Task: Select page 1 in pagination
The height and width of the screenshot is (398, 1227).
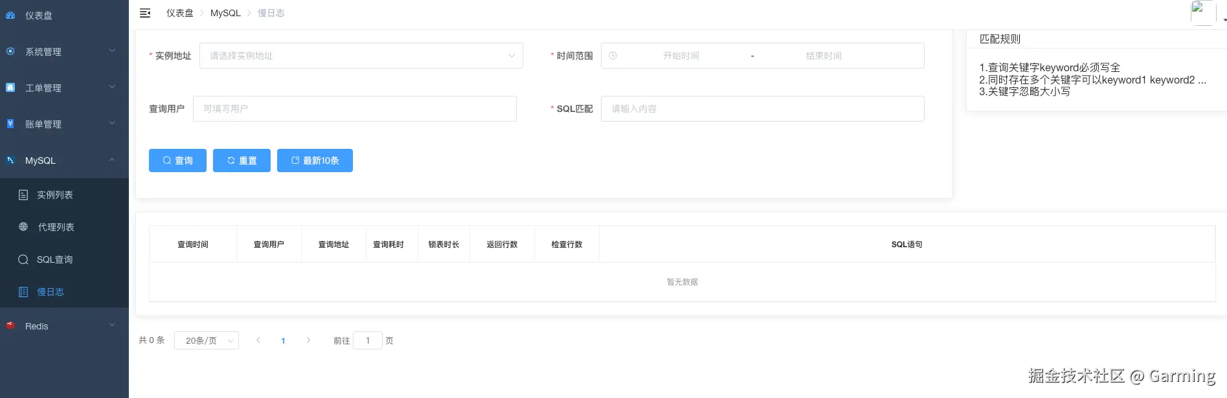Action: [x=283, y=340]
